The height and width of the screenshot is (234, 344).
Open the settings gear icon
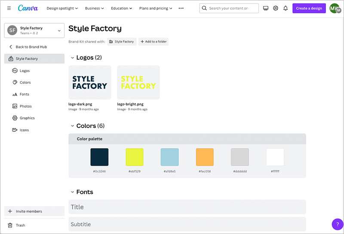click(x=276, y=8)
